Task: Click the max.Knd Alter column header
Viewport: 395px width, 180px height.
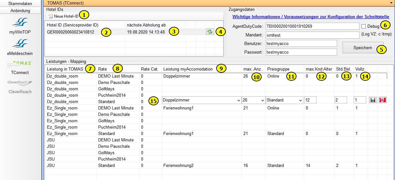Action: (319, 69)
